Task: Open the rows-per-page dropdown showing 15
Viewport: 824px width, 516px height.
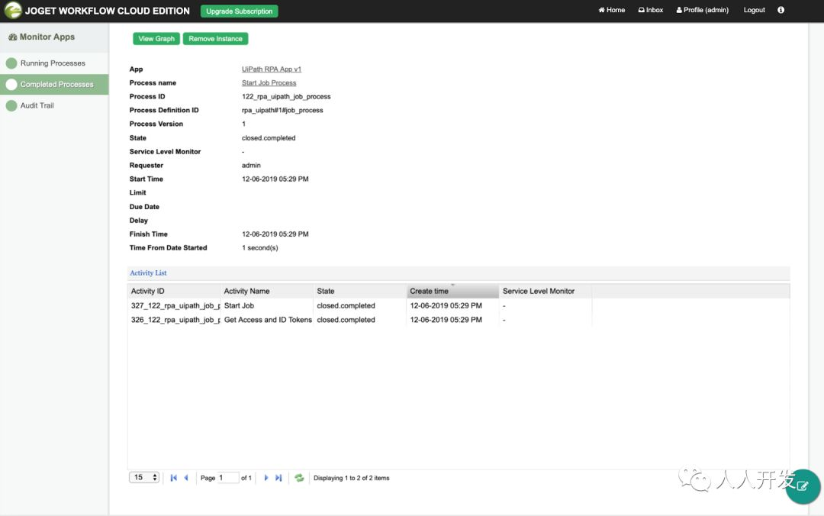Action: coord(144,478)
